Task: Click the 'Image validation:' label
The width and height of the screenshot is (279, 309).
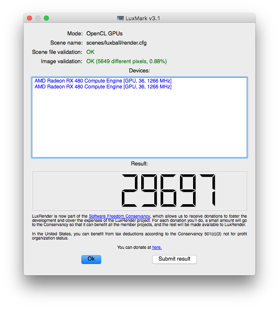Action: 62,61
